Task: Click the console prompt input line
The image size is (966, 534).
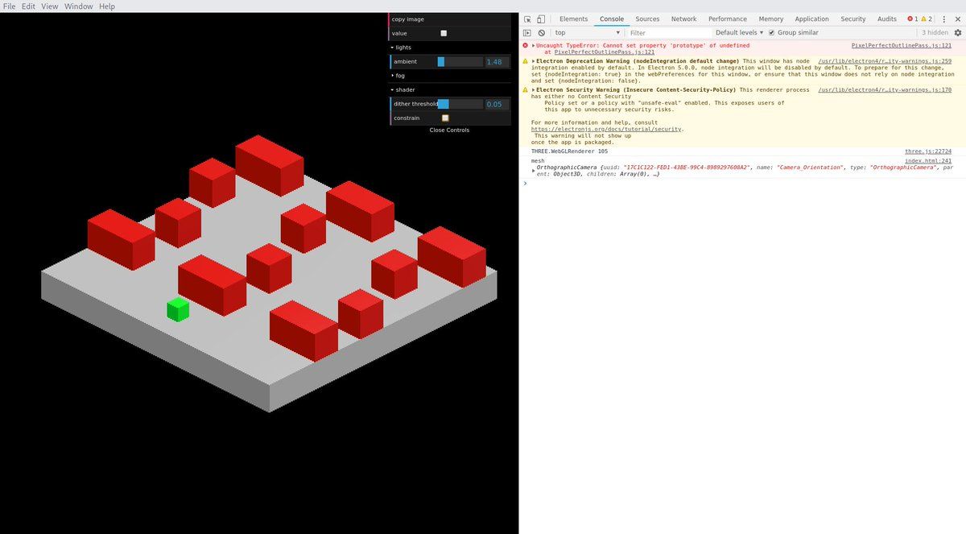Action: pyautogui.click(x=745, y=184)
